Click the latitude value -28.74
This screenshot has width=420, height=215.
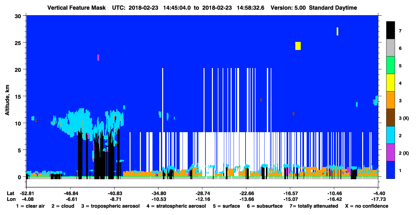click(x=202, y=193)
